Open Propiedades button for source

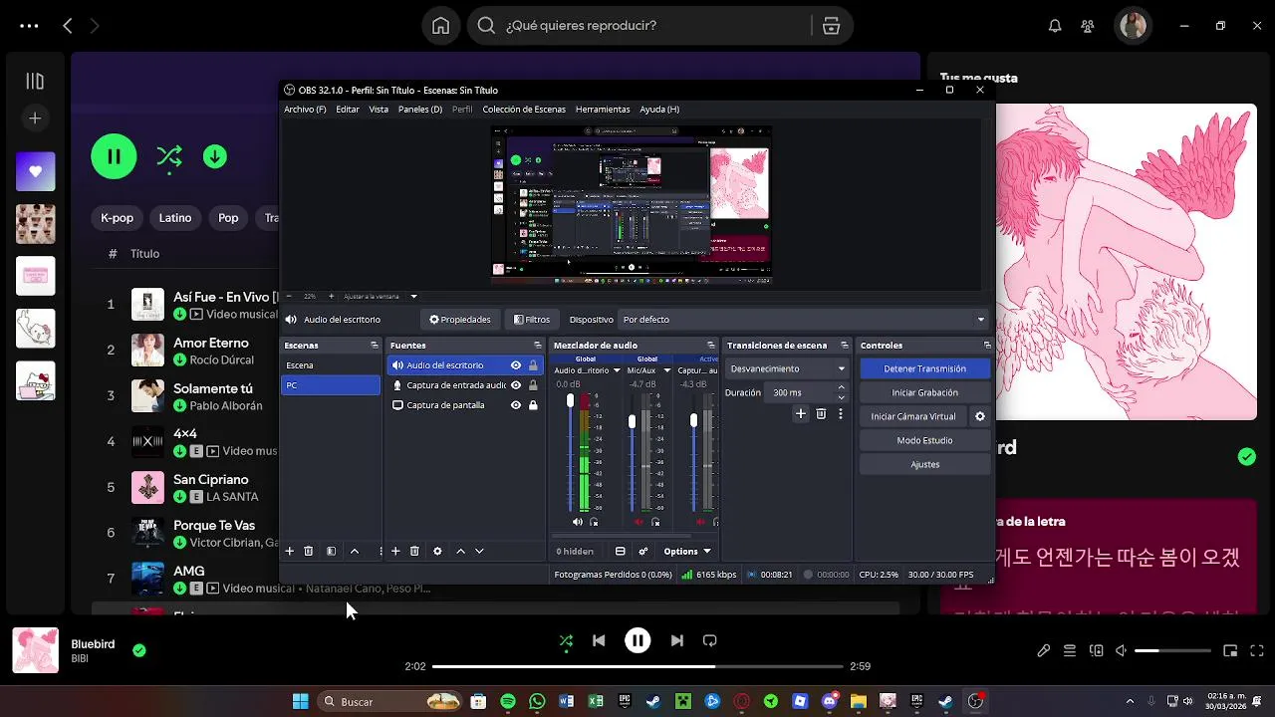click(460, 320)
